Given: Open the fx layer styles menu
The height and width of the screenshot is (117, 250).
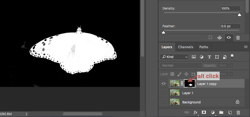Looking at the screenshot, I should point(196,113).
